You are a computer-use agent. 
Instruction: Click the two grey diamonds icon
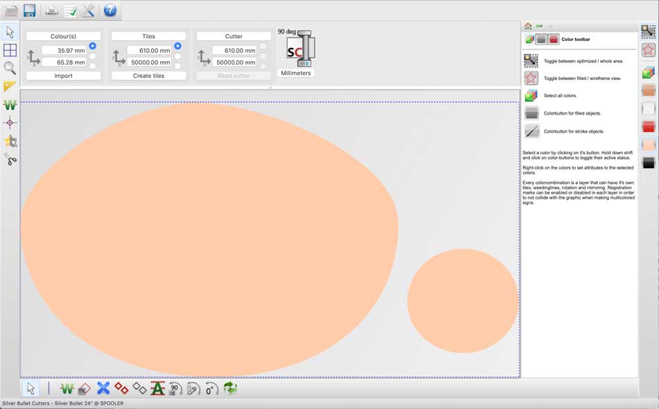point(139,388)
